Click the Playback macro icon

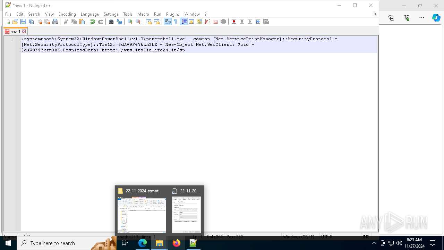(250, 22)
